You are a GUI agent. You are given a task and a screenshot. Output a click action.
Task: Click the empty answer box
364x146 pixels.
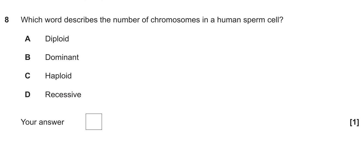tap(94, 122)
